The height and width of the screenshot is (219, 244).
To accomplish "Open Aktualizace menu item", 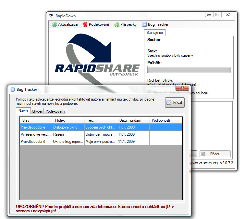I will click(x=65, y=24).
